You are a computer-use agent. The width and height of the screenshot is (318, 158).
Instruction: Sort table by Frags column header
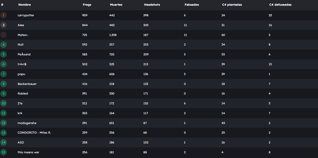pyautogui.click(x=87, y=5)
